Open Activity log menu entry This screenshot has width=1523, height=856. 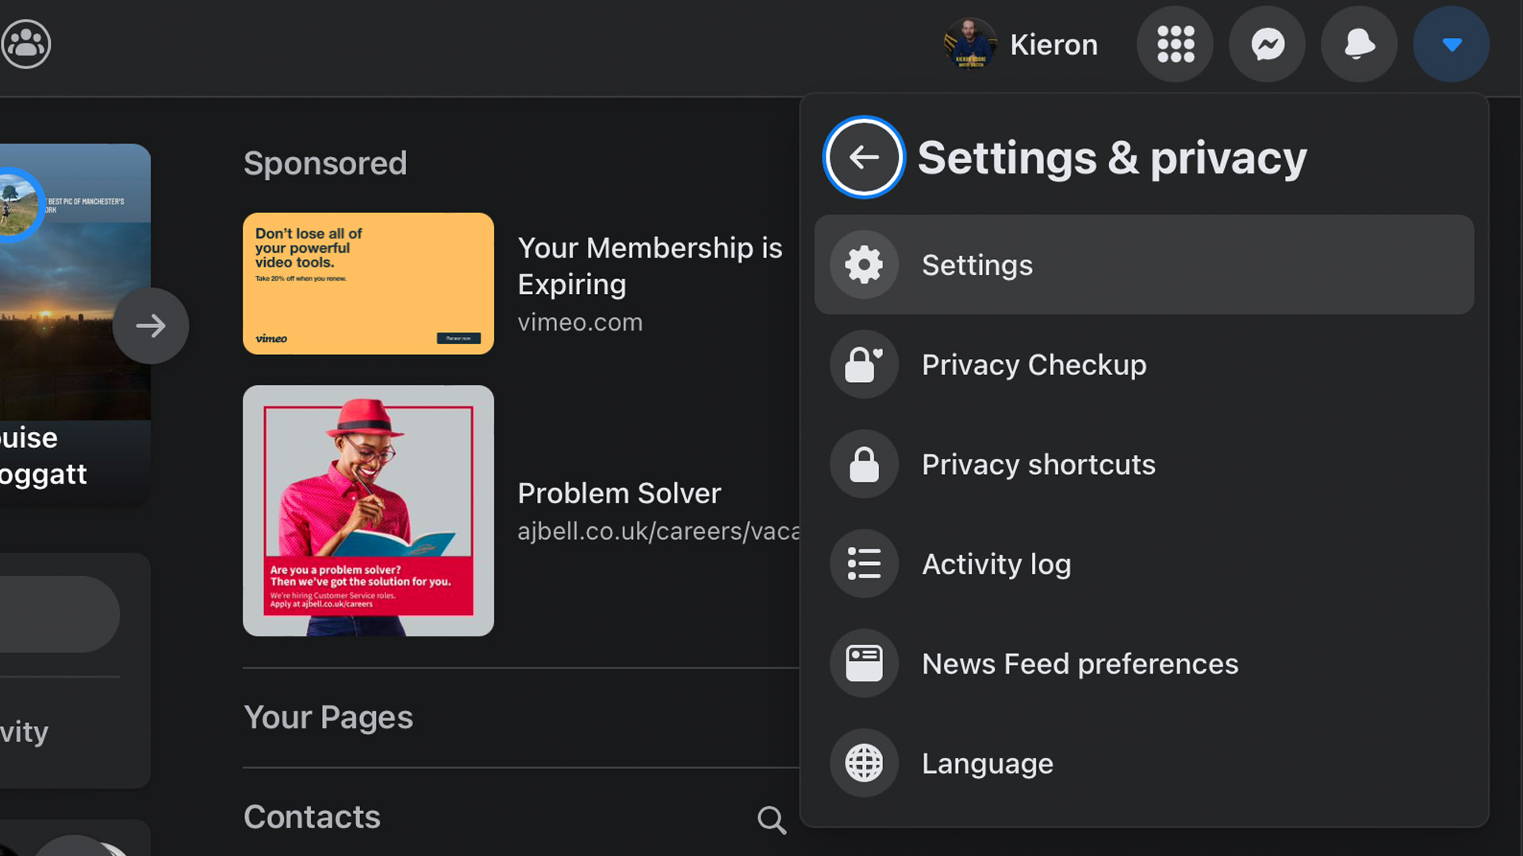(x=1144, y=564)
